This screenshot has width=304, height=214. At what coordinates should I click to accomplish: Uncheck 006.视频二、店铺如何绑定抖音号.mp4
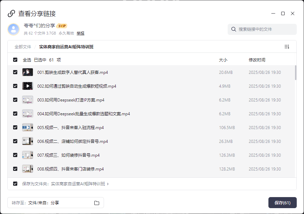click(x=15, y=141)
